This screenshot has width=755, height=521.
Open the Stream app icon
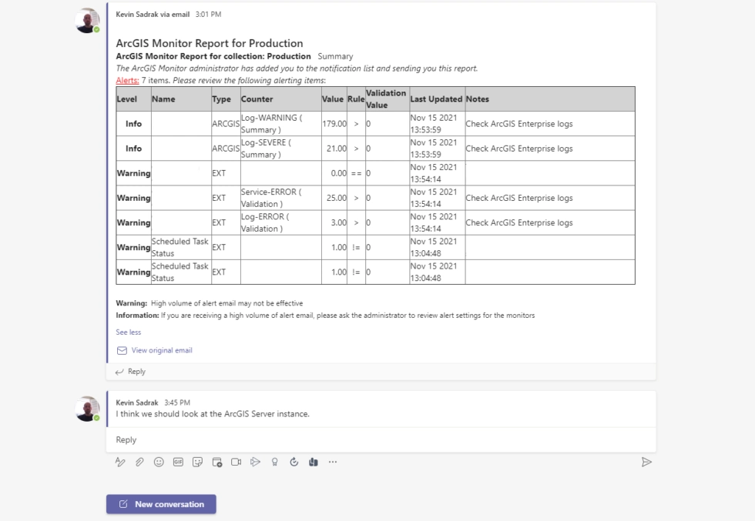255,461
